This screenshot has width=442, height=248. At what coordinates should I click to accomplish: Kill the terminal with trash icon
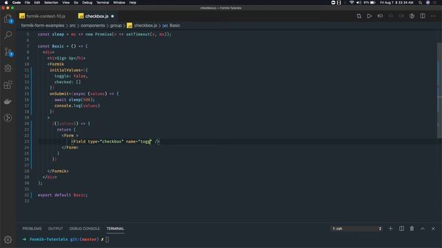(x=412, y=229)
